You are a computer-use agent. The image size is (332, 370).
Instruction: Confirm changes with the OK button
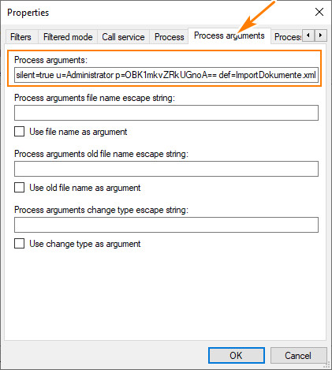[x=237, y=356]
